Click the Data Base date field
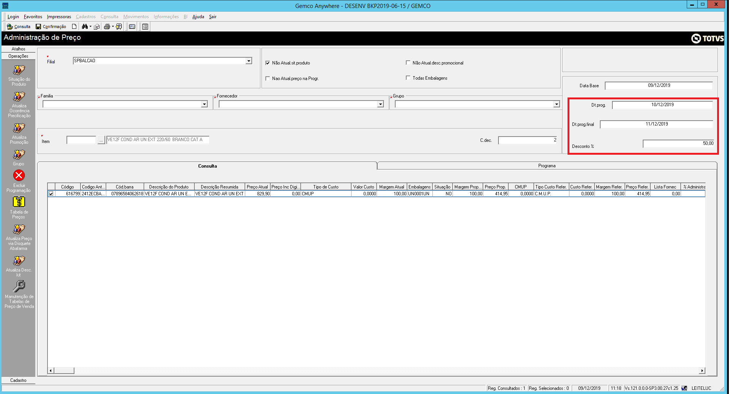Image resolution: width=730 pixels, height=394 pixels. coord(659,86)
